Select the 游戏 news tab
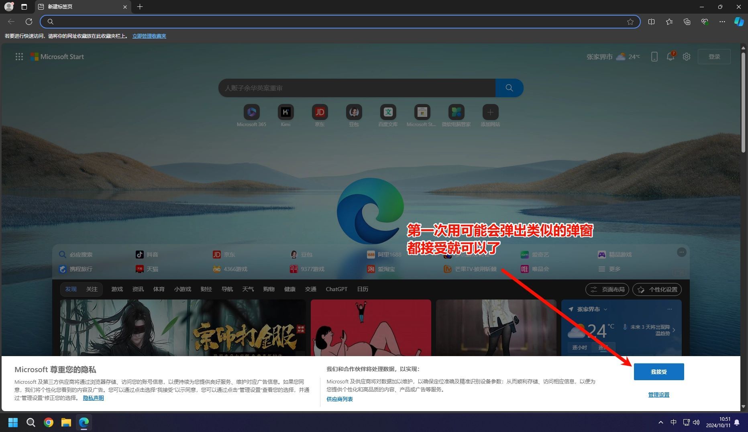The width and height of the screenshot is (748, 432). [x=117, y=289]
